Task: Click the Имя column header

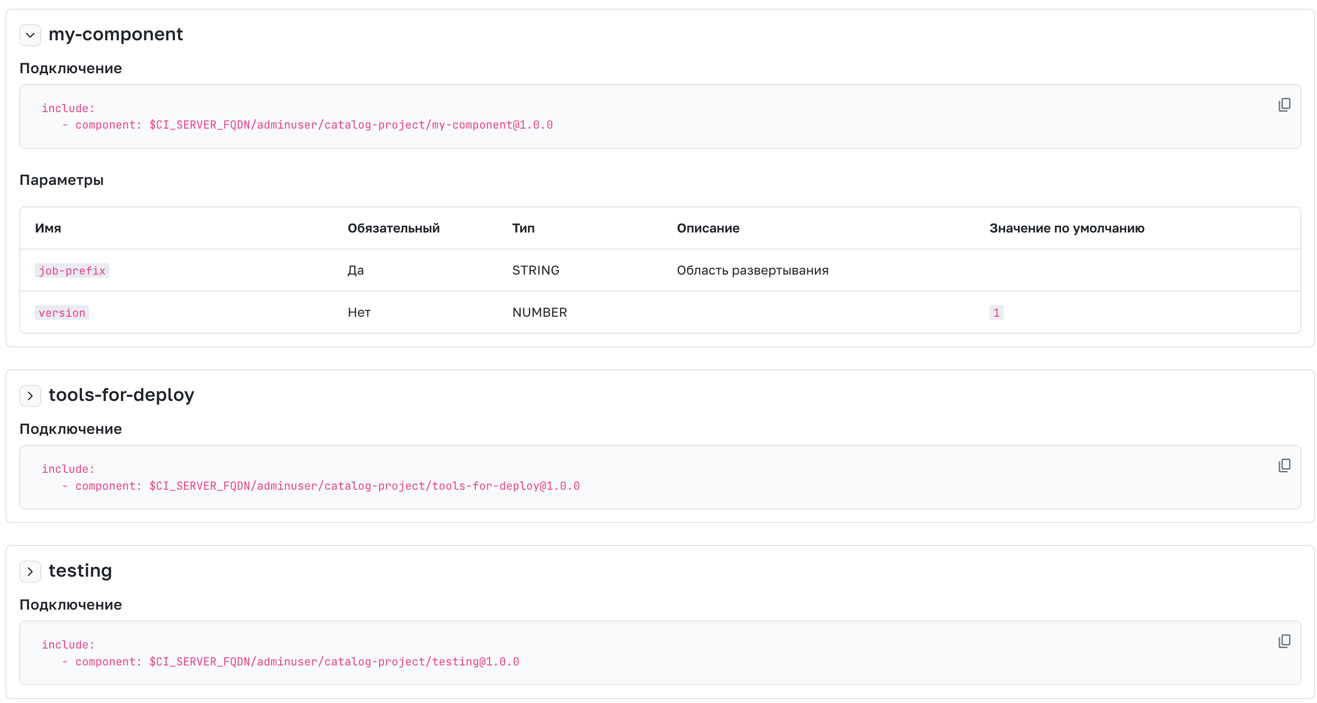Action: [48, 228]
